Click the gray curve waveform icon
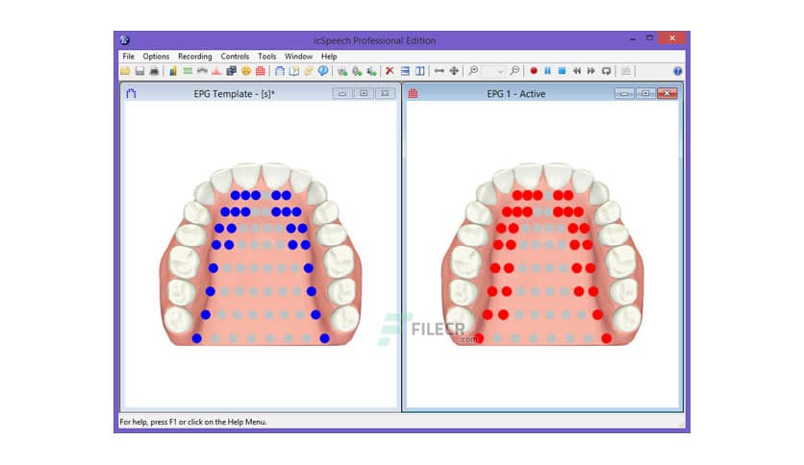The image size is (804, 465). (x=202, y=71)
